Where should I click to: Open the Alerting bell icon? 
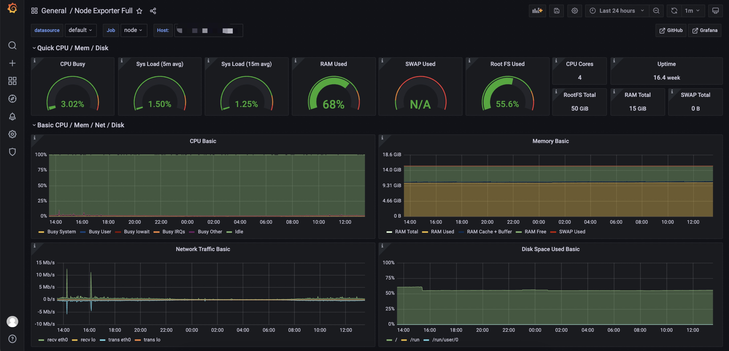(x=12, y=116)
